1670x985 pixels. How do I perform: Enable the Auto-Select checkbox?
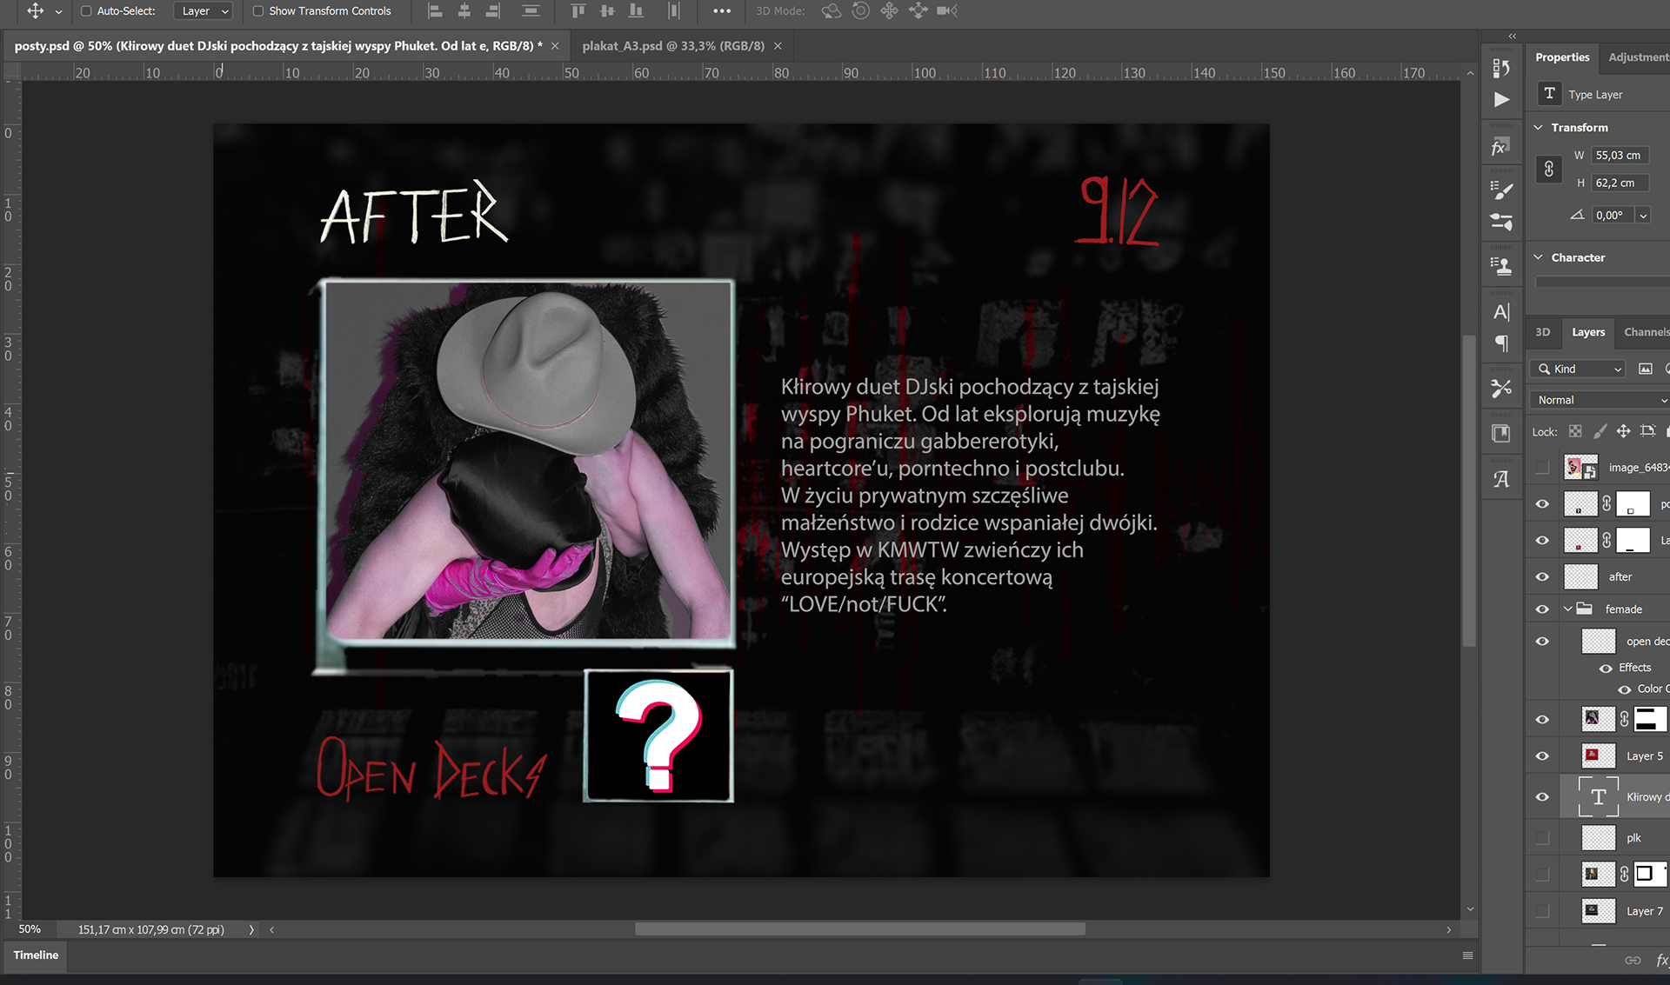pos(86,11)
